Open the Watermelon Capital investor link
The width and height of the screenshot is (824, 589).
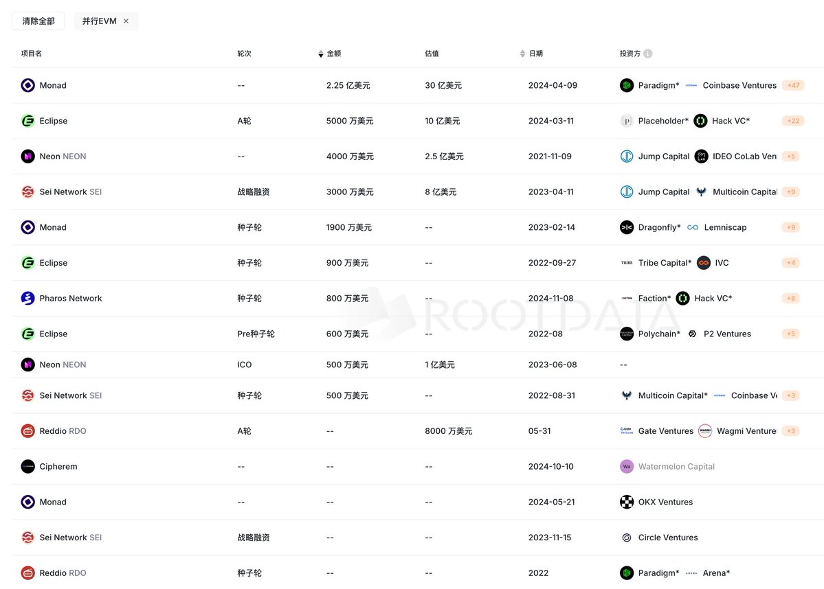pos(676,466)
